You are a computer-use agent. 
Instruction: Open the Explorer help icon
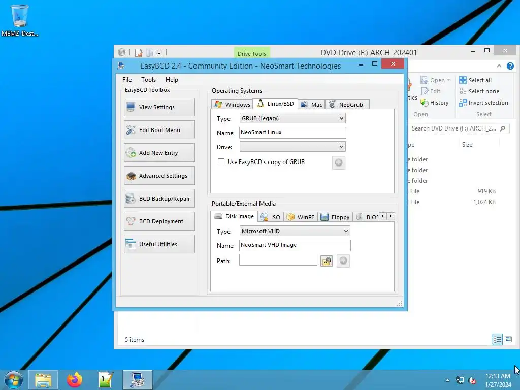coord(510,66)
